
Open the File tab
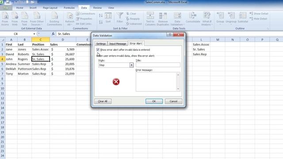coord(6,8)
